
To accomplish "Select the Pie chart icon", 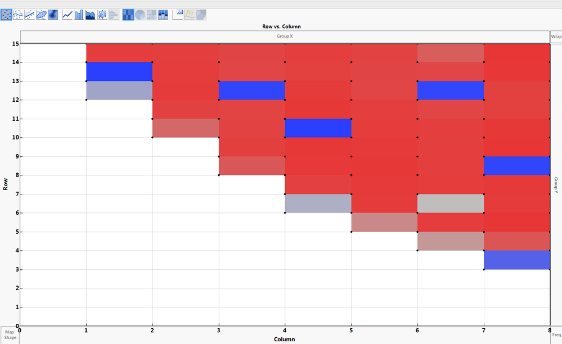I will coord(140,15).
